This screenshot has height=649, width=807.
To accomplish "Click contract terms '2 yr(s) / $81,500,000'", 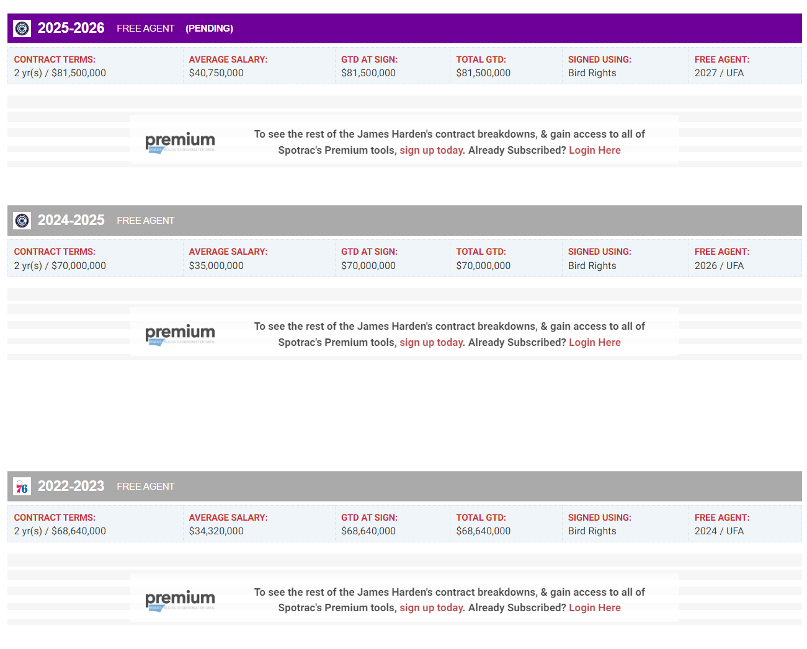I will (x=60, y=73).
